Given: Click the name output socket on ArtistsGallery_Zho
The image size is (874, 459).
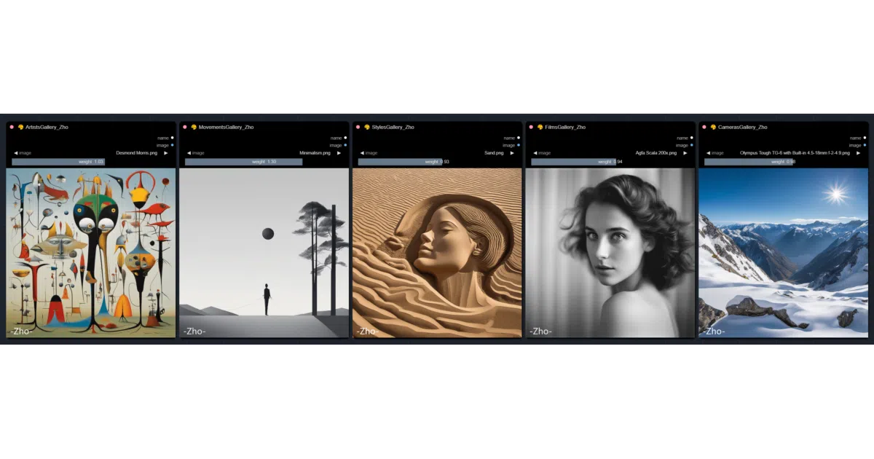Looking at the screenshot, I should tap(172, 138).
